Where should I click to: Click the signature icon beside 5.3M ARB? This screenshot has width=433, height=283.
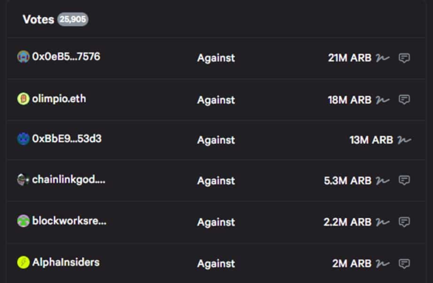(383, 180)
